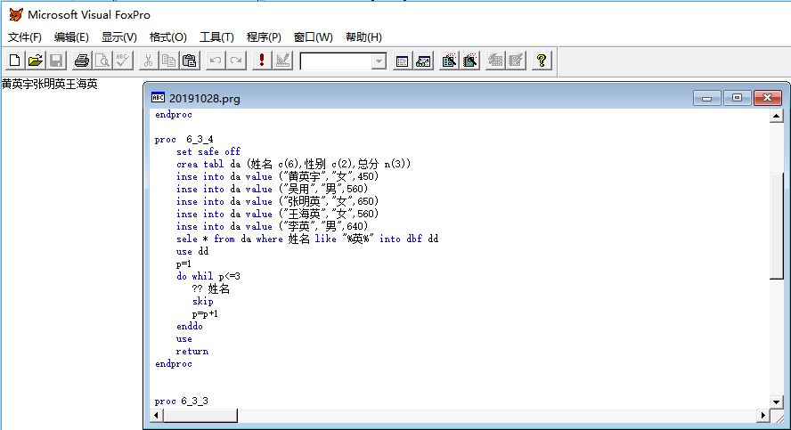Click the 'skip' code line

coord(203,302)
